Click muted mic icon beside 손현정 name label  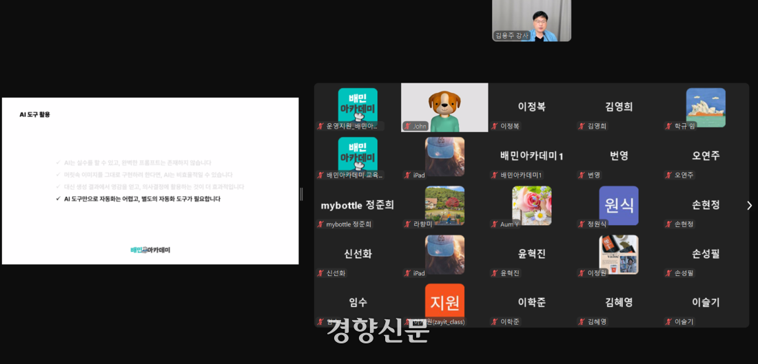[x=668, y=224]
